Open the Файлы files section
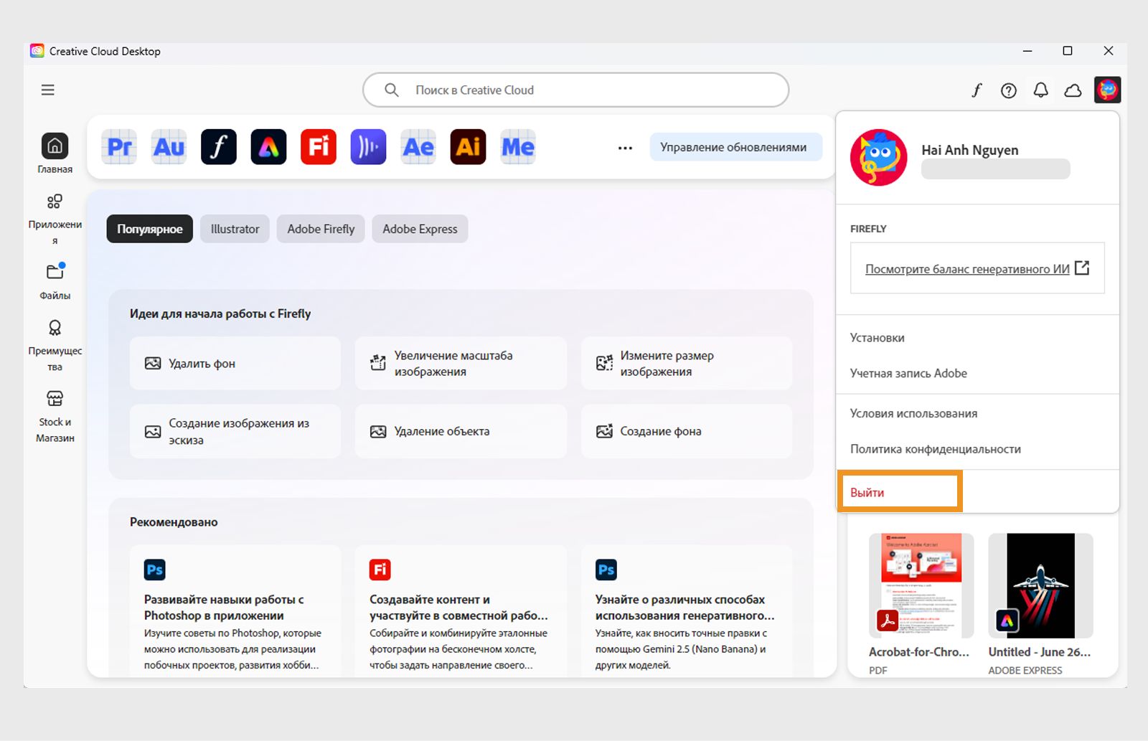This screenshot has height=741, width=1148. 55,281
